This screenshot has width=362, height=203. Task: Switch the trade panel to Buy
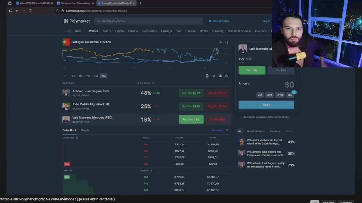pos(241,59)
